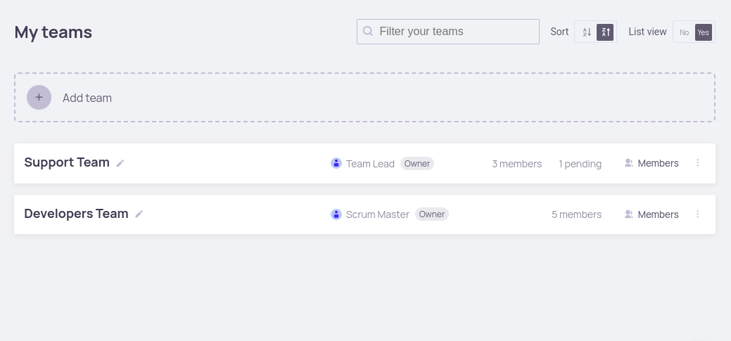Screen dimensions: 731x341
Task: Click the plus icon to add a team
Action: tap(39, 98)
